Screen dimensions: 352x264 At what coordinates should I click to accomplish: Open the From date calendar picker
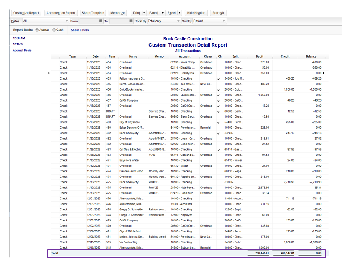point(101,21)
